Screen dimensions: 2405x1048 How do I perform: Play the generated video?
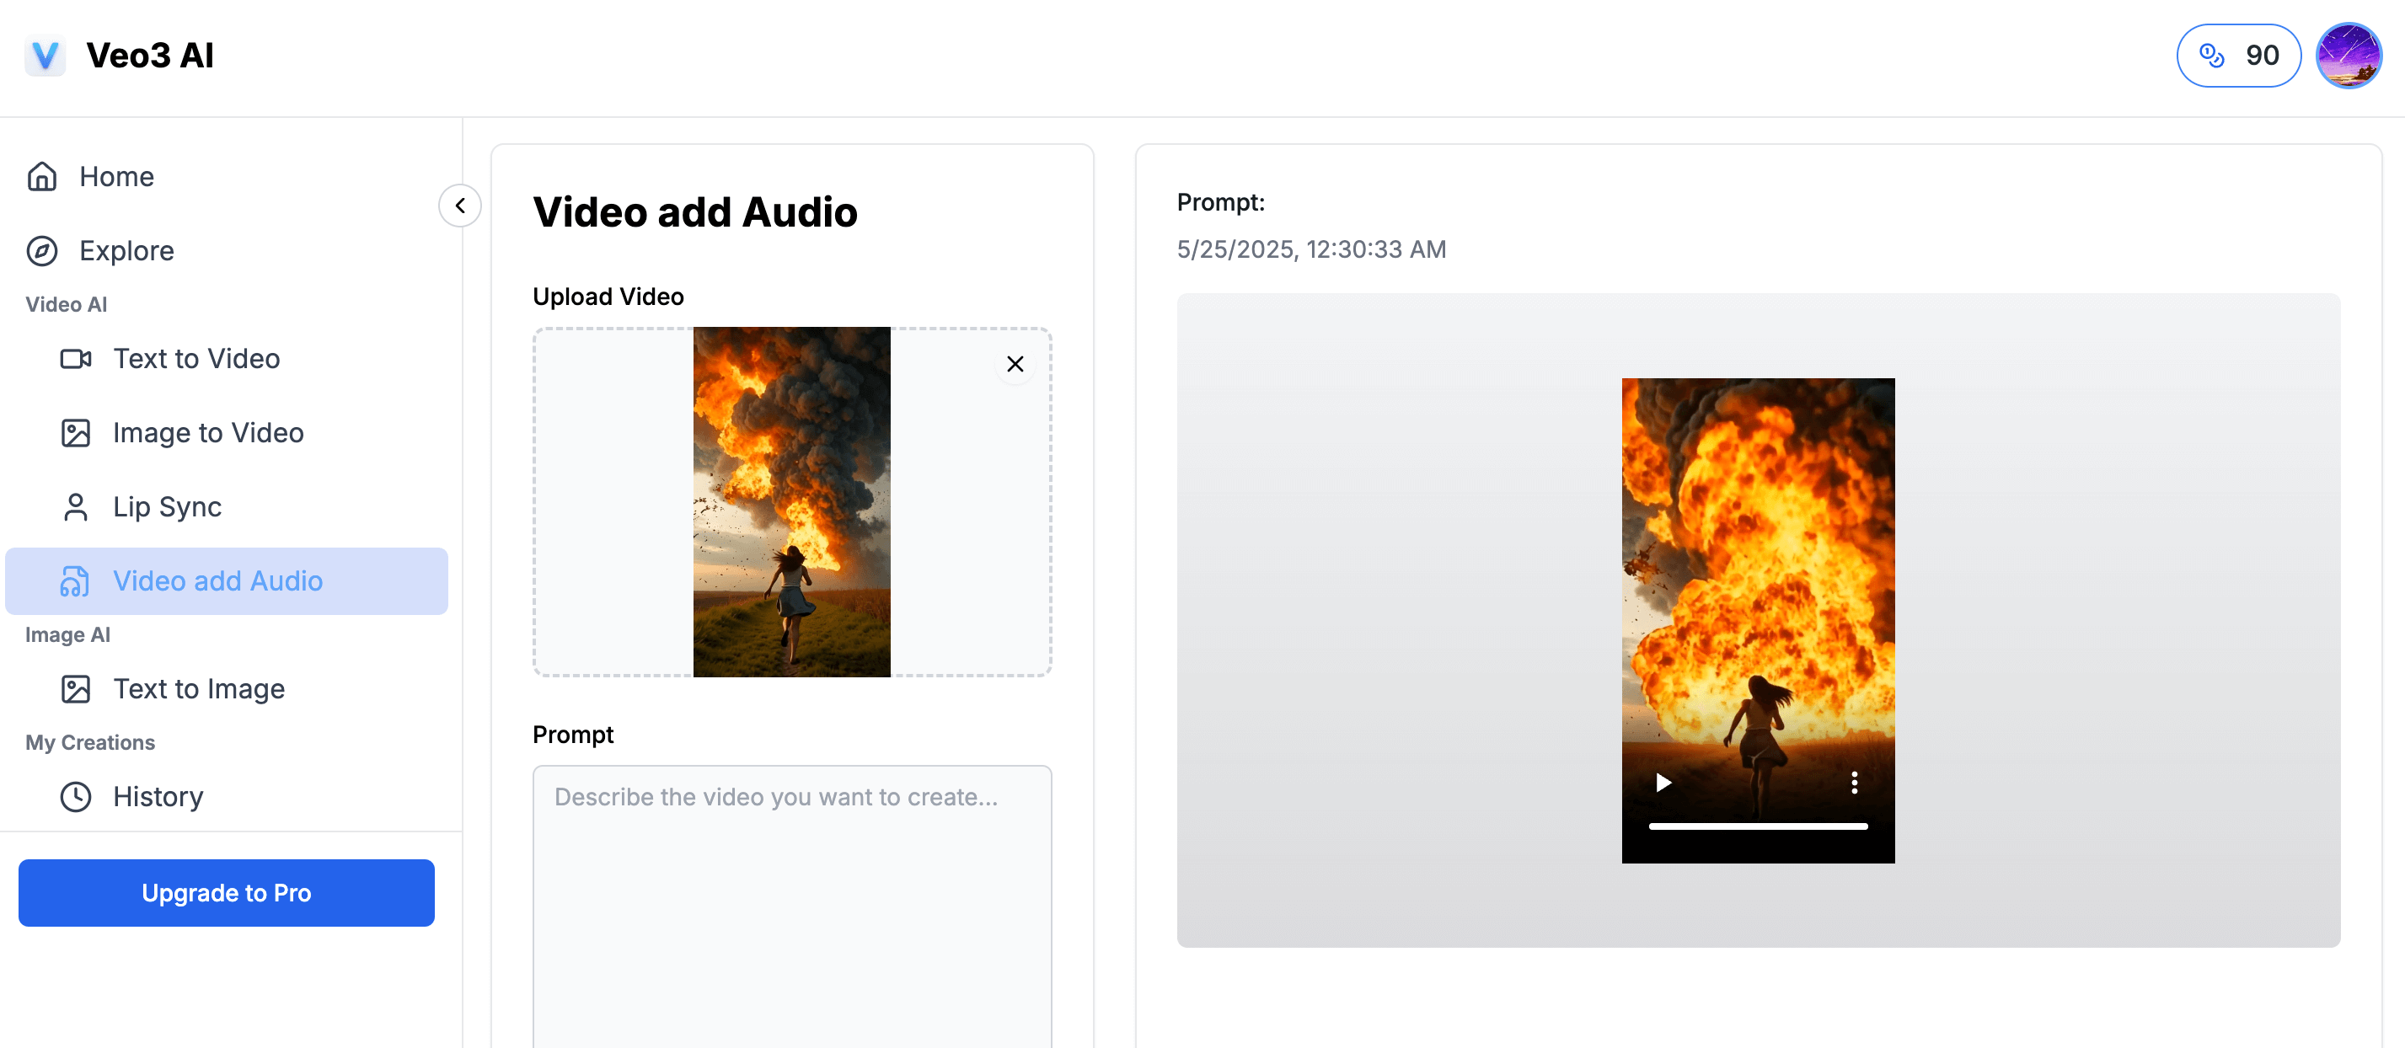point(1663,783)
